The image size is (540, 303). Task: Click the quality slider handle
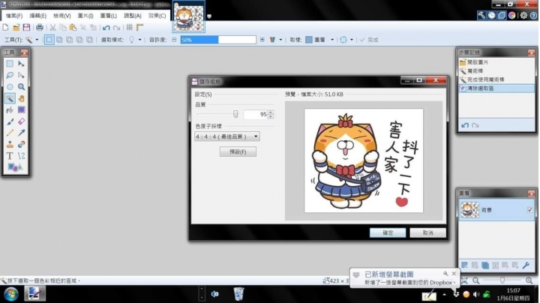click(235, 114)
